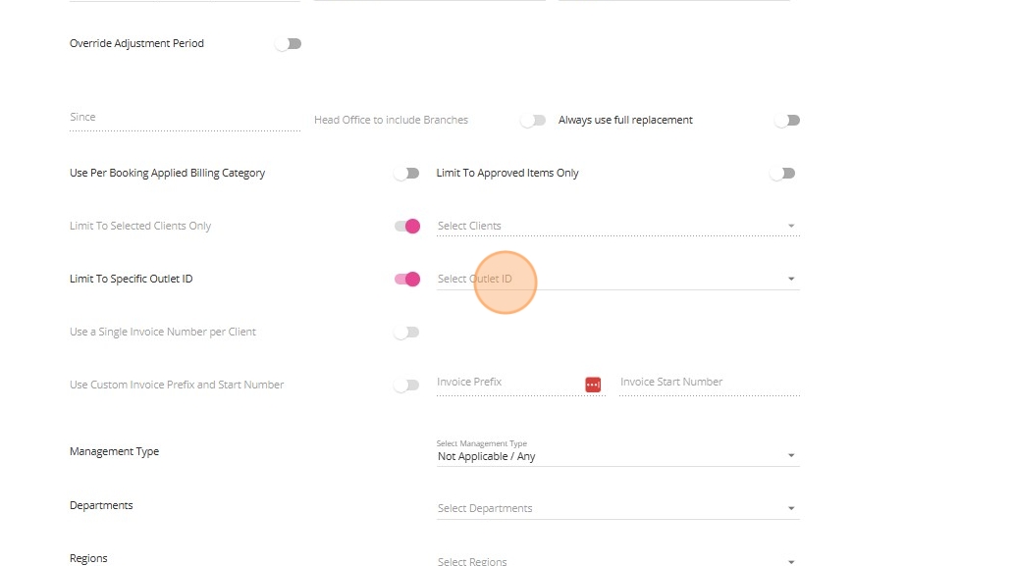Click the Since date field
The width and height of the screenshot is (1013, 566).
(x=185, y=118)
